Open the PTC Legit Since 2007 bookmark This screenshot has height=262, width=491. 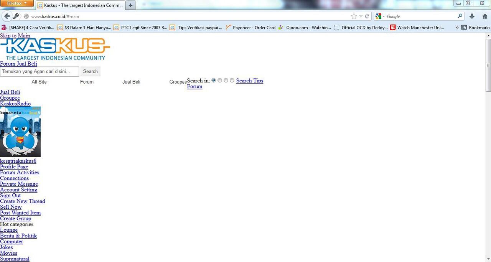point(140,28)
